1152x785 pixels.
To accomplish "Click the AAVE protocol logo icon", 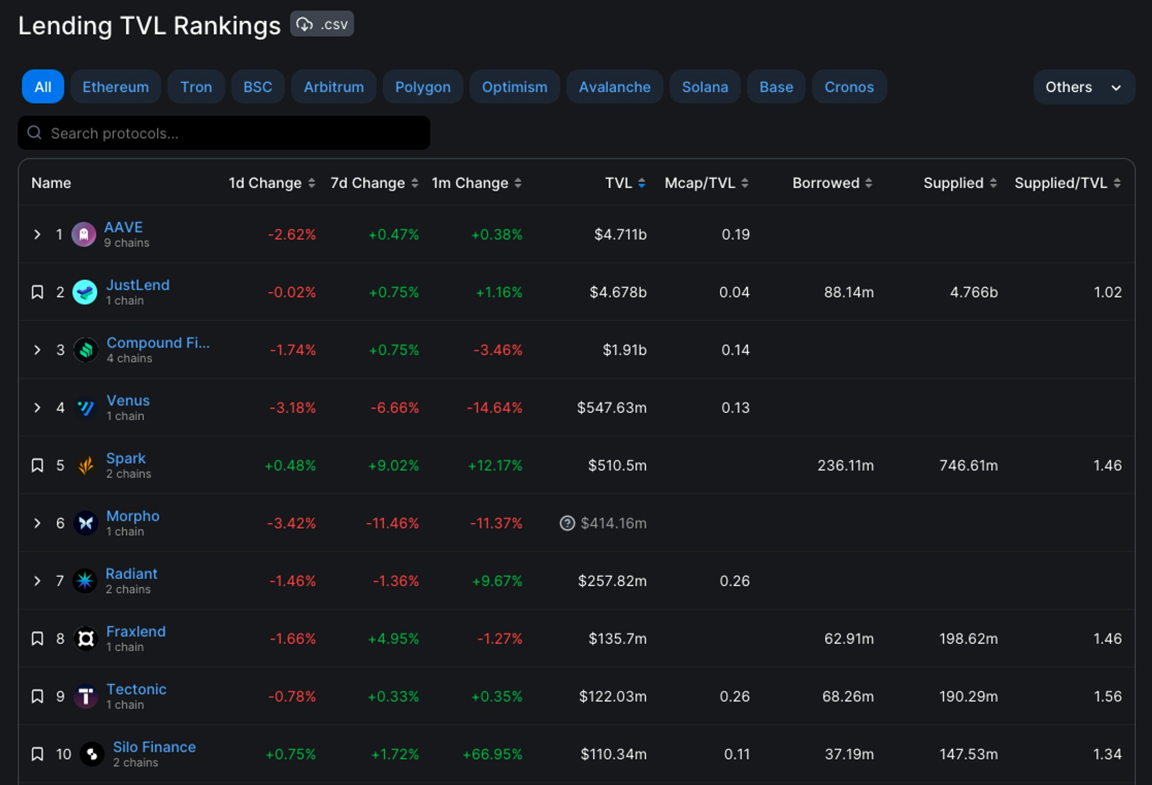I will (x=84, y=234).
